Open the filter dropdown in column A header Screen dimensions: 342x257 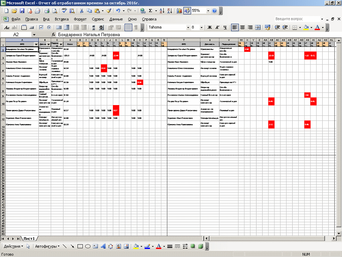pyautogui.click(x=36, y=45)
